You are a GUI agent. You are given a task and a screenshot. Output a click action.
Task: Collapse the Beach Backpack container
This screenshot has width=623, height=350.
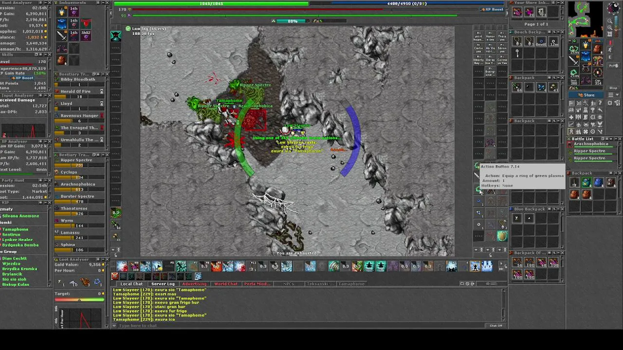pyautogui.click(x=558, y=33)
